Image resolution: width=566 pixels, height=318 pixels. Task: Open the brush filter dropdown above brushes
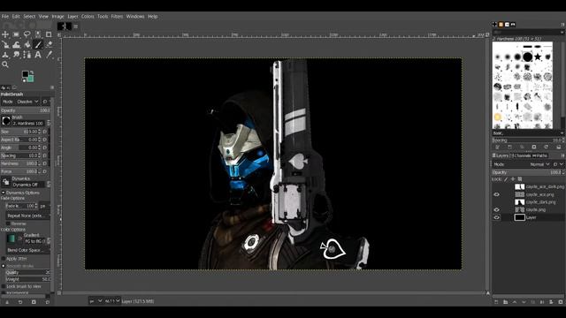tap(527, 32)
